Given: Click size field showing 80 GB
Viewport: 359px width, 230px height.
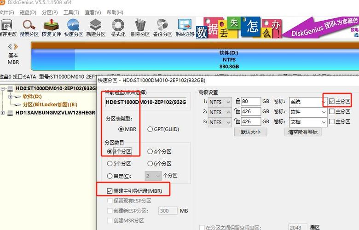Looking at the screenshot, I should pos(251,101).
